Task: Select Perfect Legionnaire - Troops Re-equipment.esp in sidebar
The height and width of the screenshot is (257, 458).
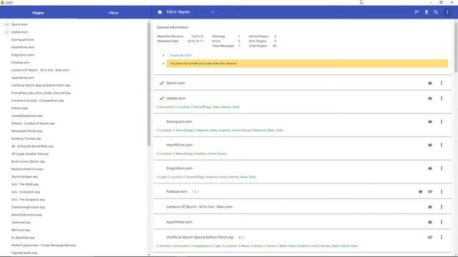Action: [x=44, y=245]
